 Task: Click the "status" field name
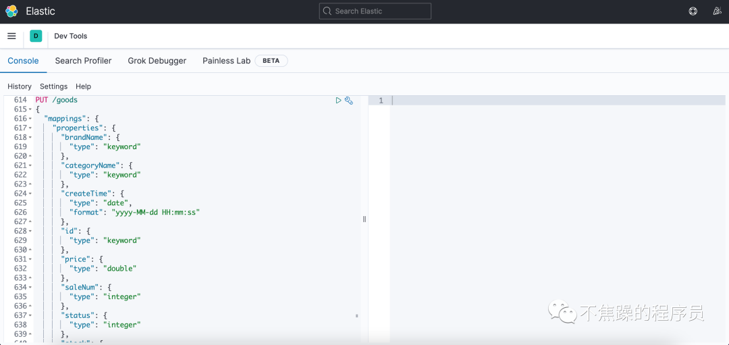click(x=78, y=315)
